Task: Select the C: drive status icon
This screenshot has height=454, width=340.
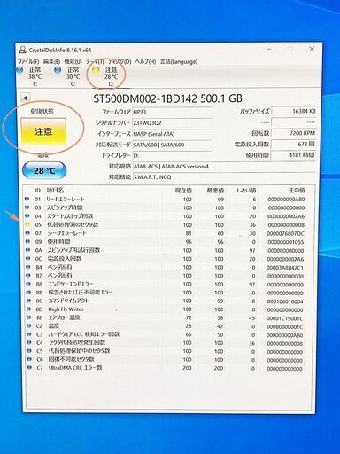Action: 58,70
